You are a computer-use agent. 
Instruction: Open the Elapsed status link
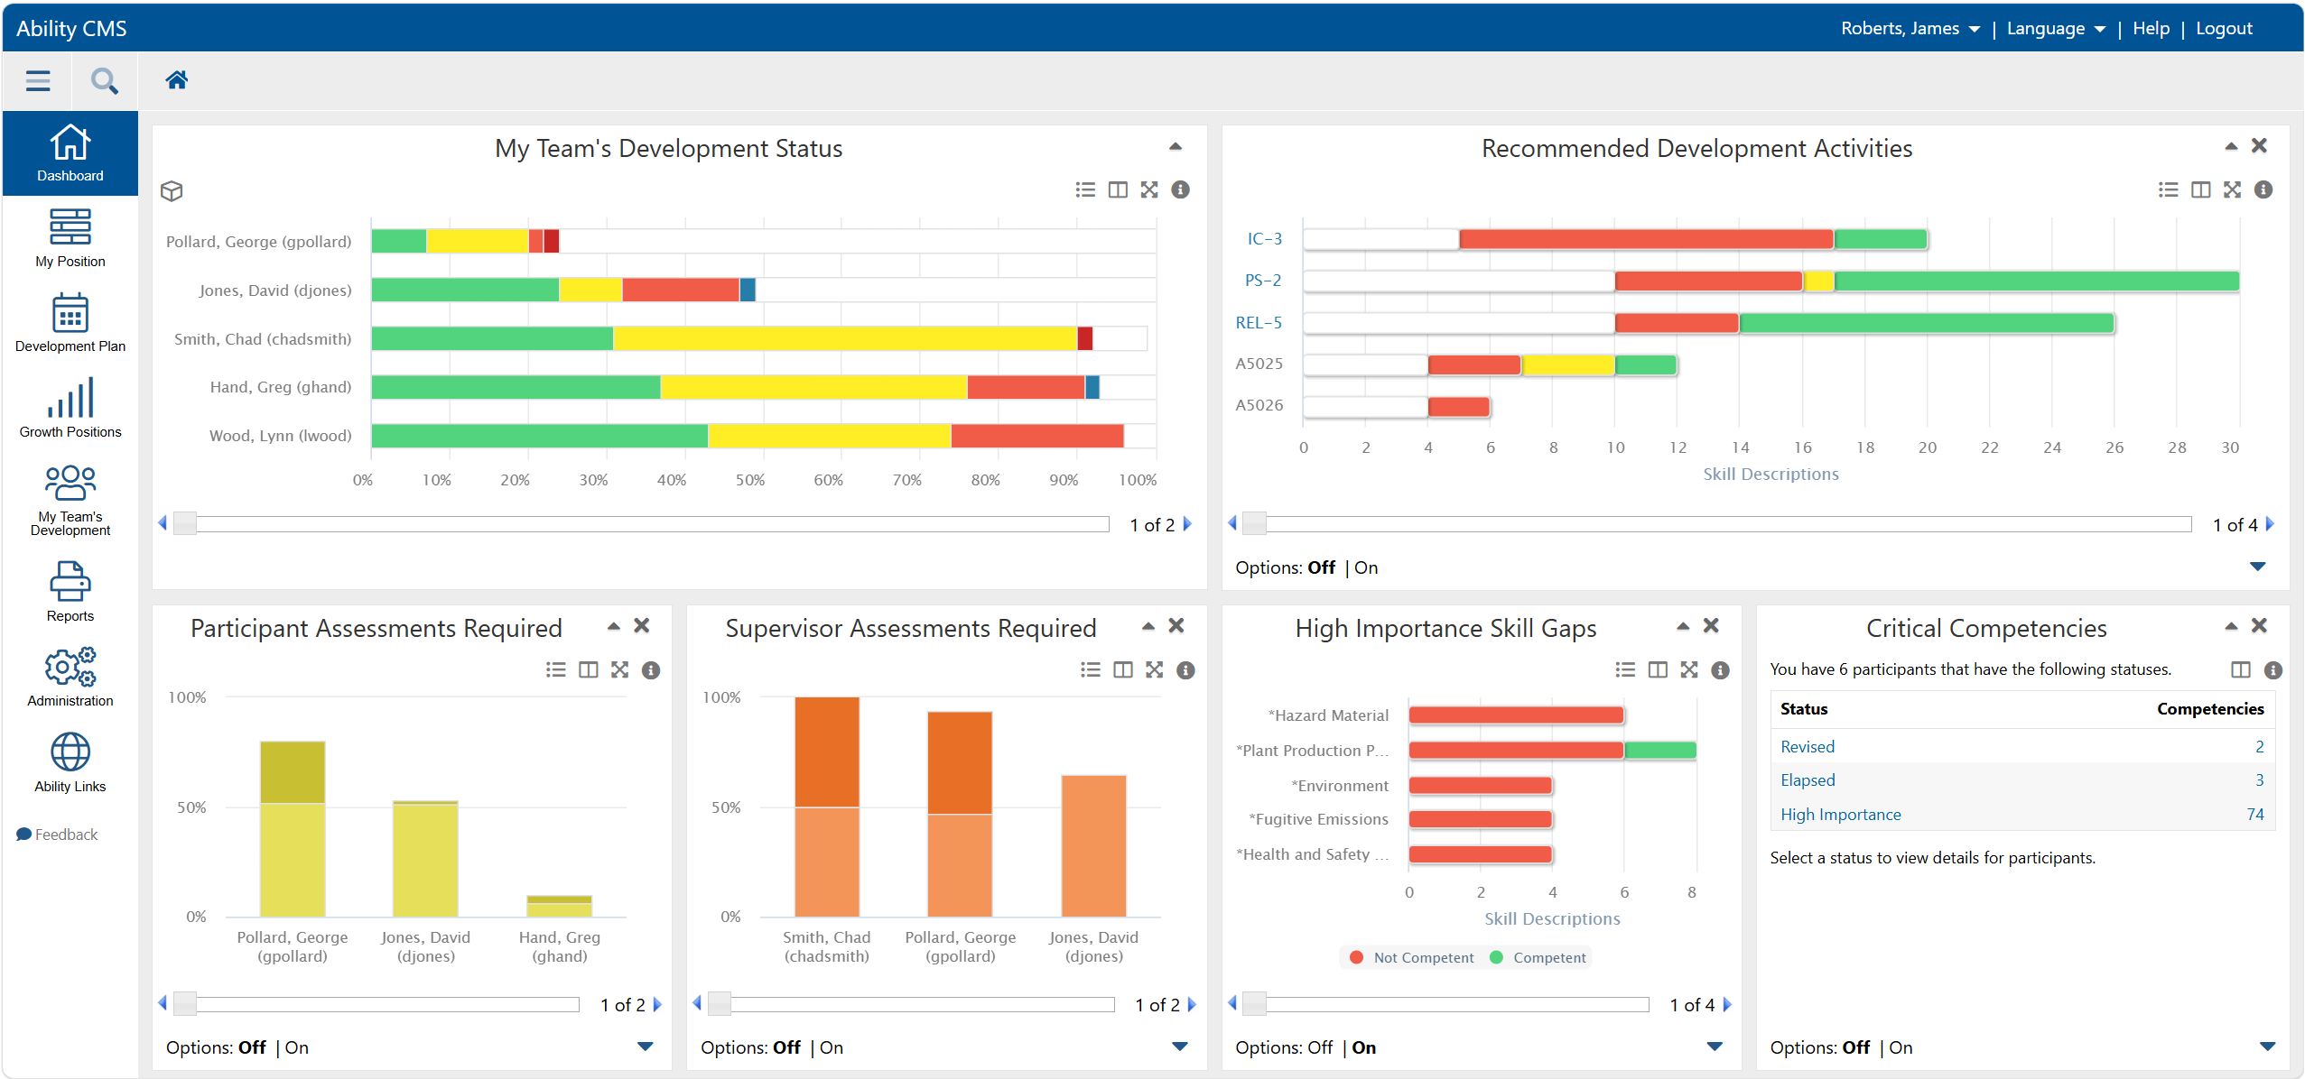(x=1808, y=780)
